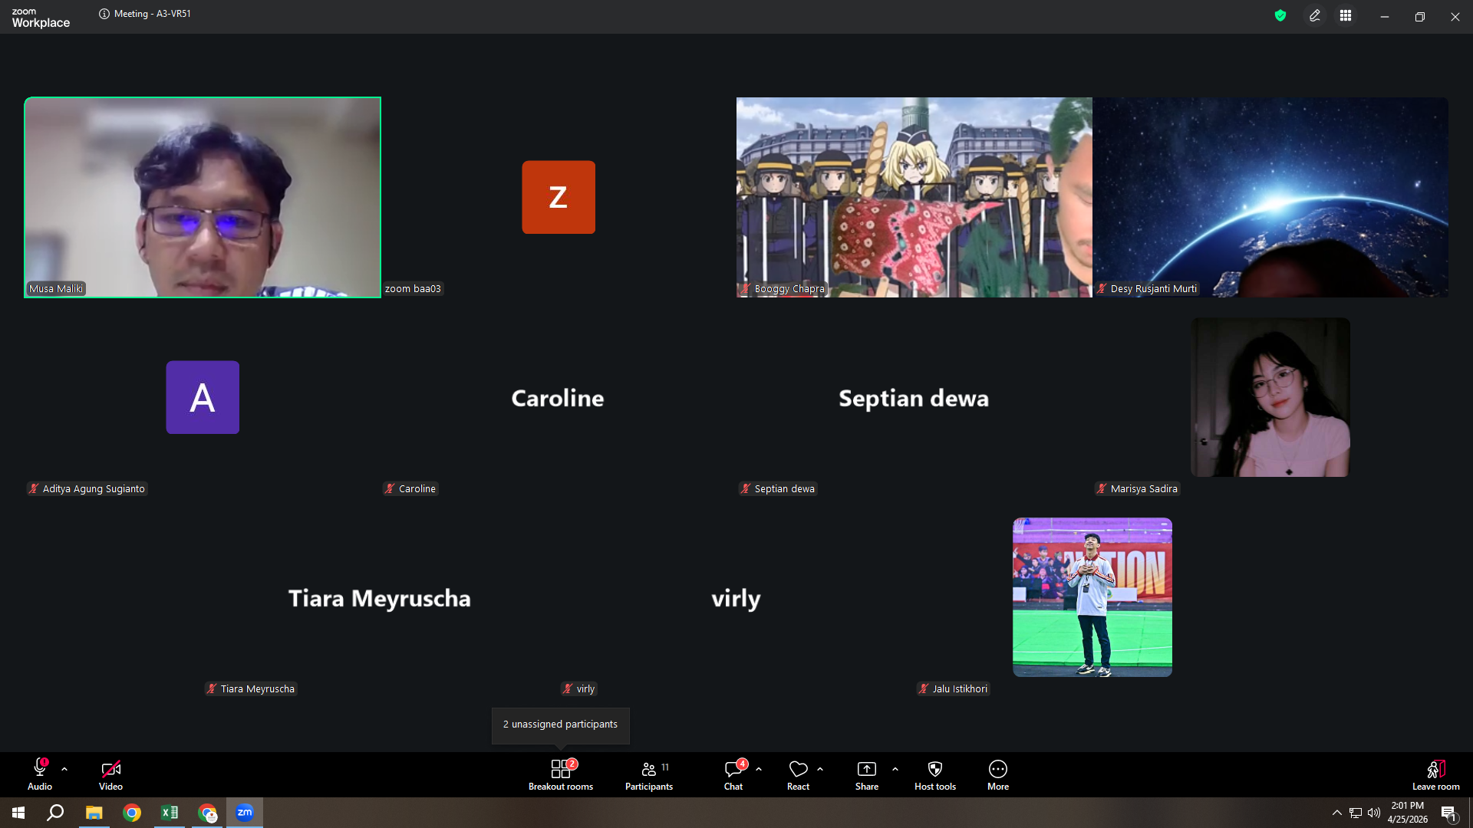Select Booggy Chapra's video tile

click(x=914, y=197)
